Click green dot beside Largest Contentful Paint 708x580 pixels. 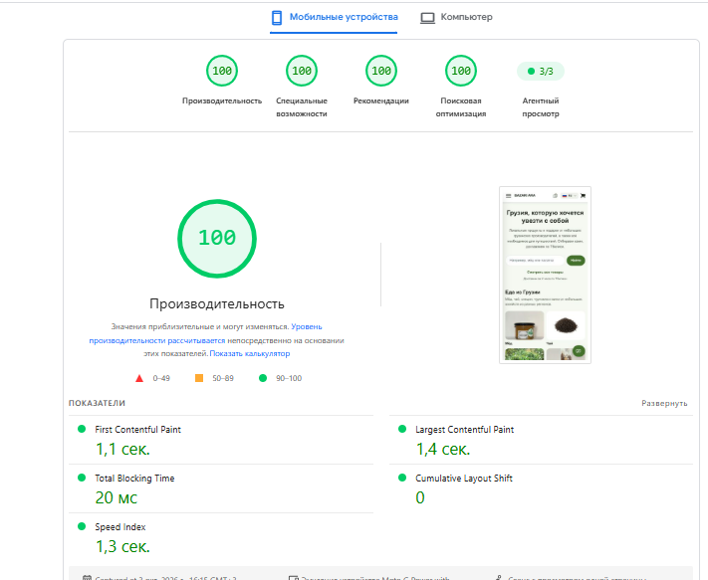pyautogui.click(x=402, y=429)
